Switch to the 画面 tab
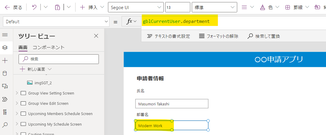Screen dimensions: 326x135 23,47
